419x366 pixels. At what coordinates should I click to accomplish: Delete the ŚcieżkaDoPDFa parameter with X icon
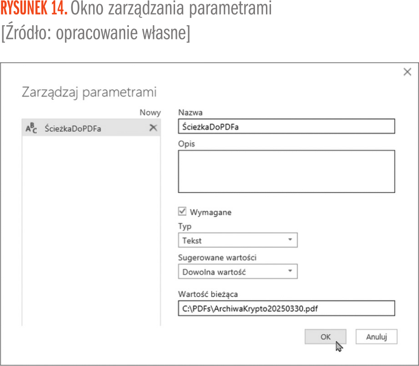pos(153,128)
